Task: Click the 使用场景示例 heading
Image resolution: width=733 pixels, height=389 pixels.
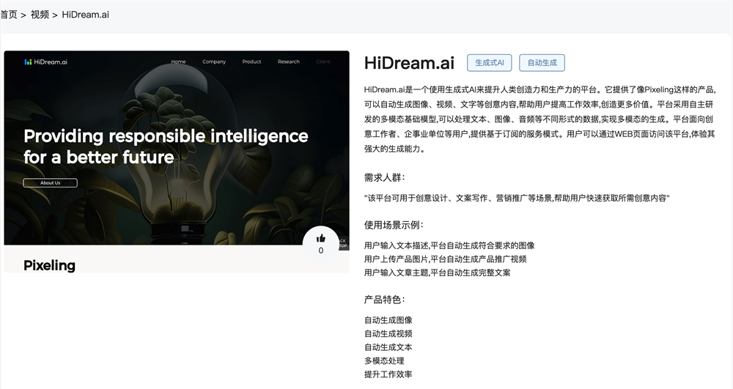Action: coord(394,225)
